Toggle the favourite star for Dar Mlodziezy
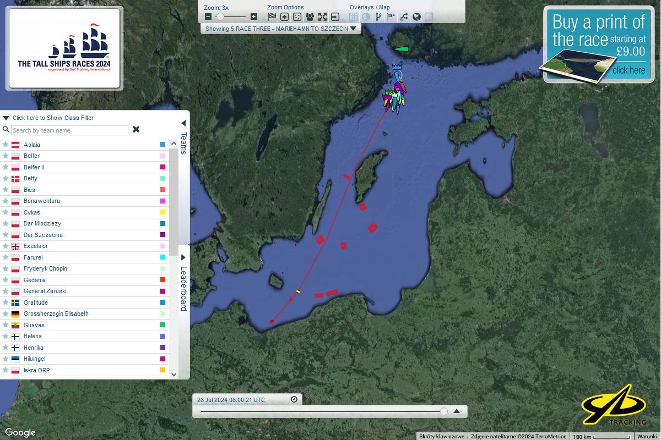 point(6,223)
